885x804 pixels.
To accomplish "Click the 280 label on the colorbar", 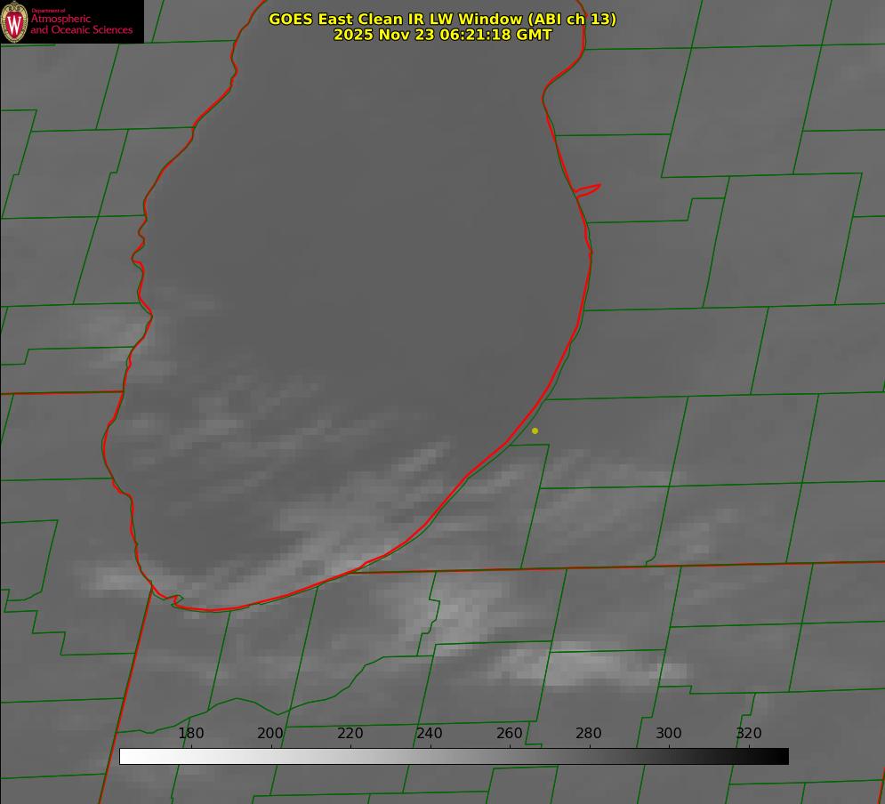I will pos(589,734).
